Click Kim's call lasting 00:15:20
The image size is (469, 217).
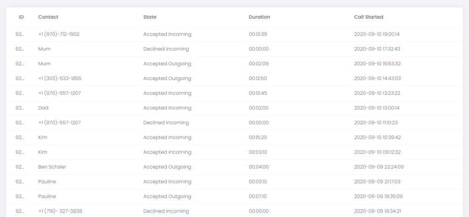[234, 138]
